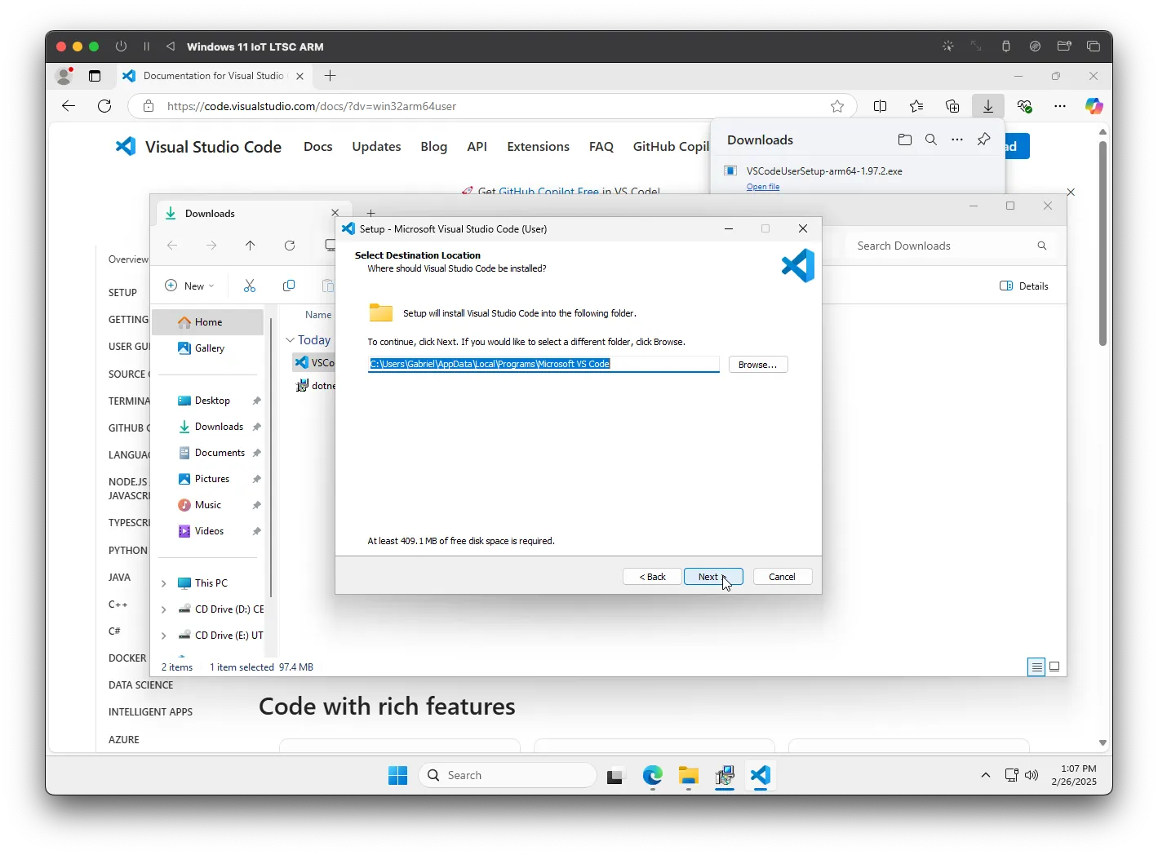This screenshot has height=855, width=1158.
Task: Open Microsoft Edge from the taskbar
Action: 652,775
